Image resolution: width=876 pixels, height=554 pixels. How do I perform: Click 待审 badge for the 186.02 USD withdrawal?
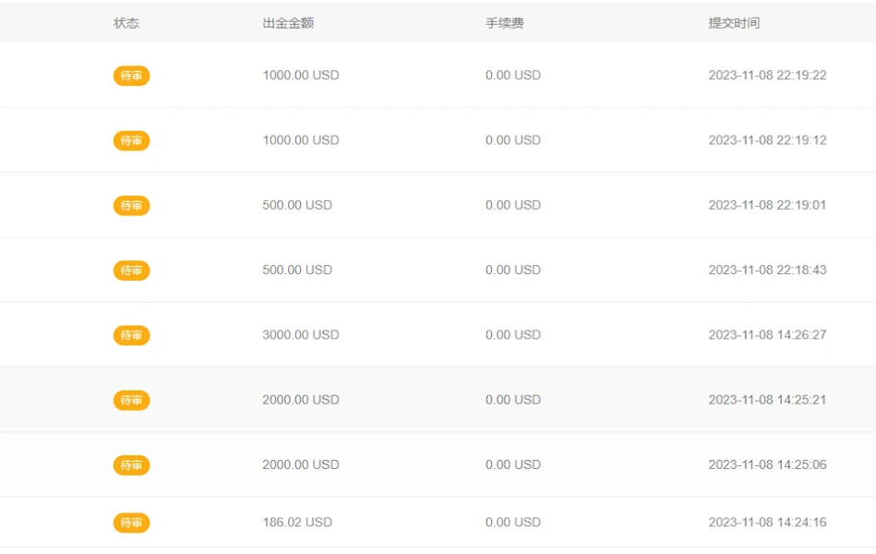click(x=131, y=523)
